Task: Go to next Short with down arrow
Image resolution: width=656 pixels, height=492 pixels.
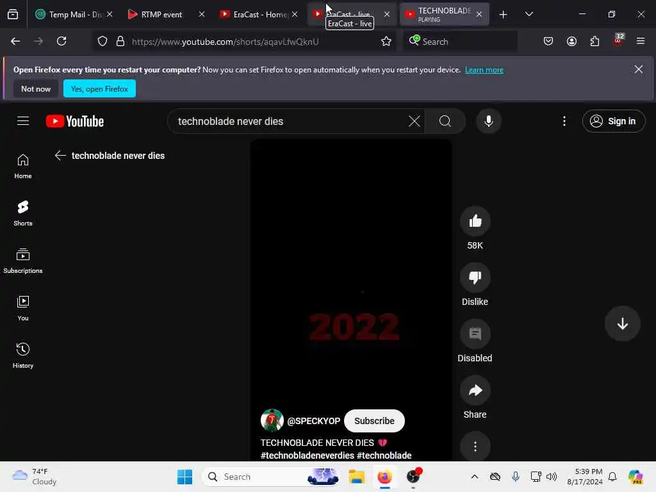Action: (x=622, y=324)
